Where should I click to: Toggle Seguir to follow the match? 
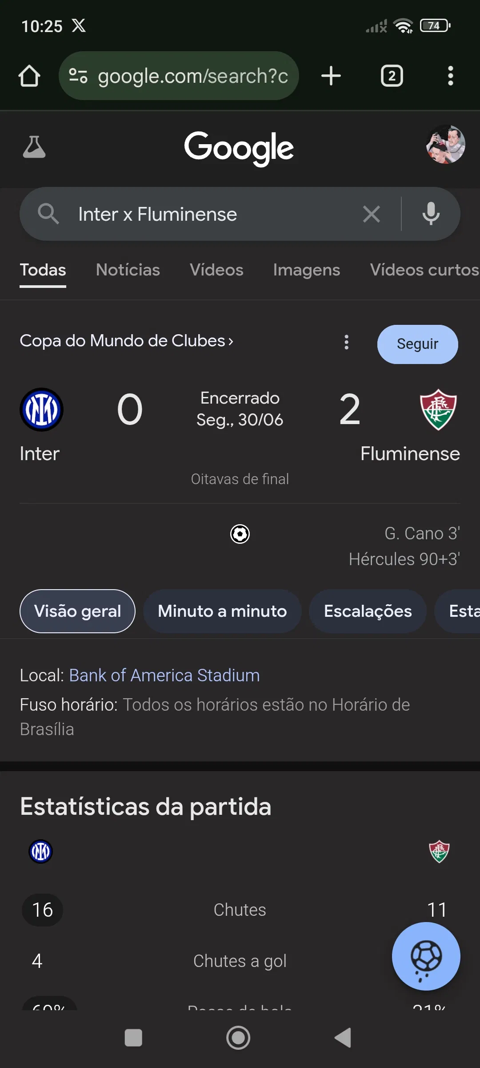(x=417, y=344)
